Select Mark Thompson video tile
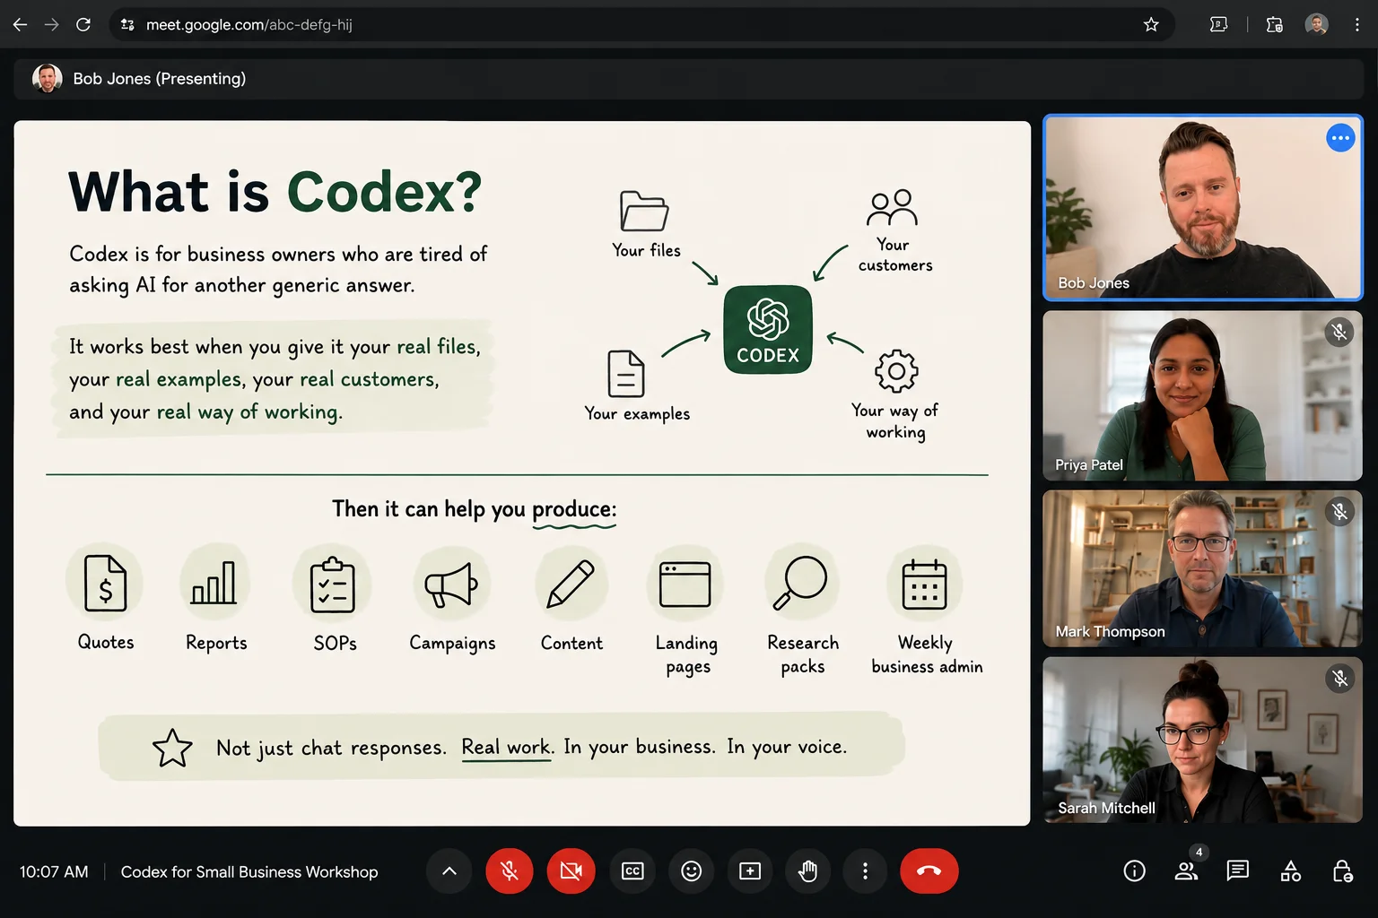The width and height of the screenshot is (1378, 918). coord(1203,568)
